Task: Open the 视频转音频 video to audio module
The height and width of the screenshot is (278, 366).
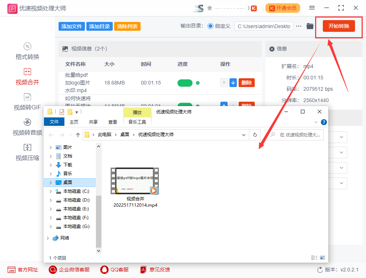Action: pos(27,127)
